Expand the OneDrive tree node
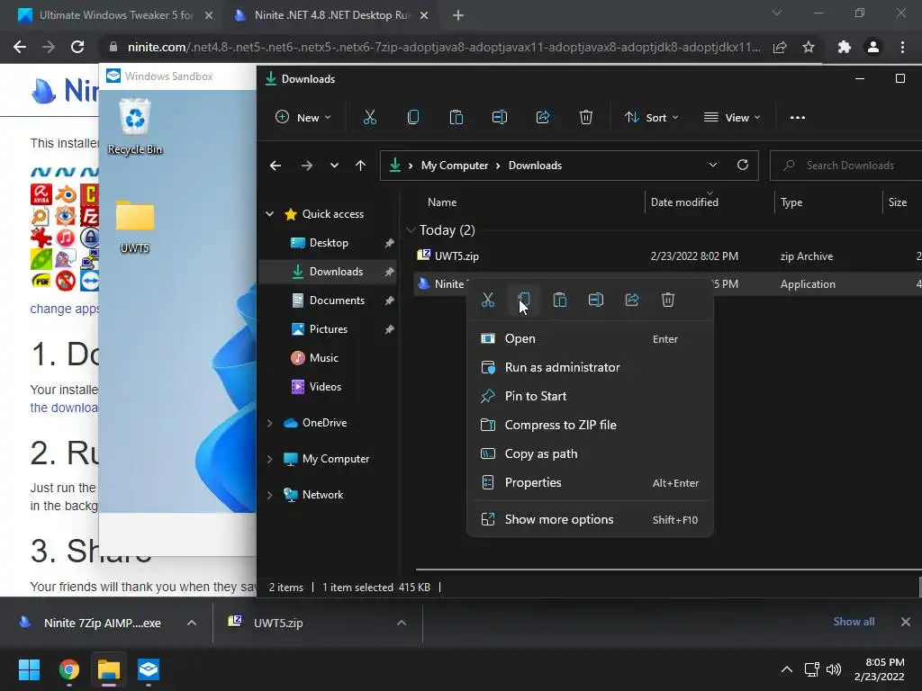Screen dimensions: 922x691 [269, 423]
